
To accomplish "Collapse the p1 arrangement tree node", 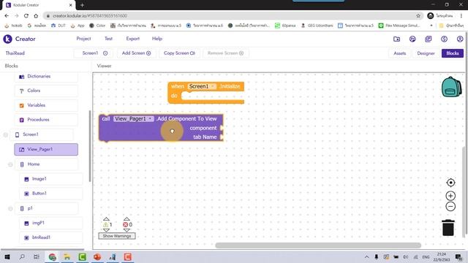I will click(10, 208).
